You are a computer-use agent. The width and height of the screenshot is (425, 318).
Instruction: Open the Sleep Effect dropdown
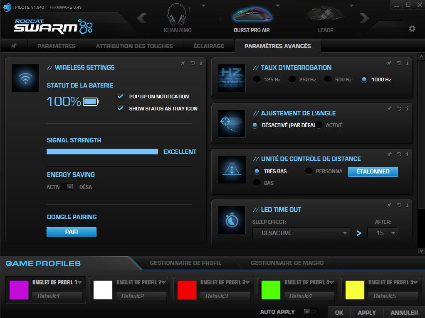[301, 233]
